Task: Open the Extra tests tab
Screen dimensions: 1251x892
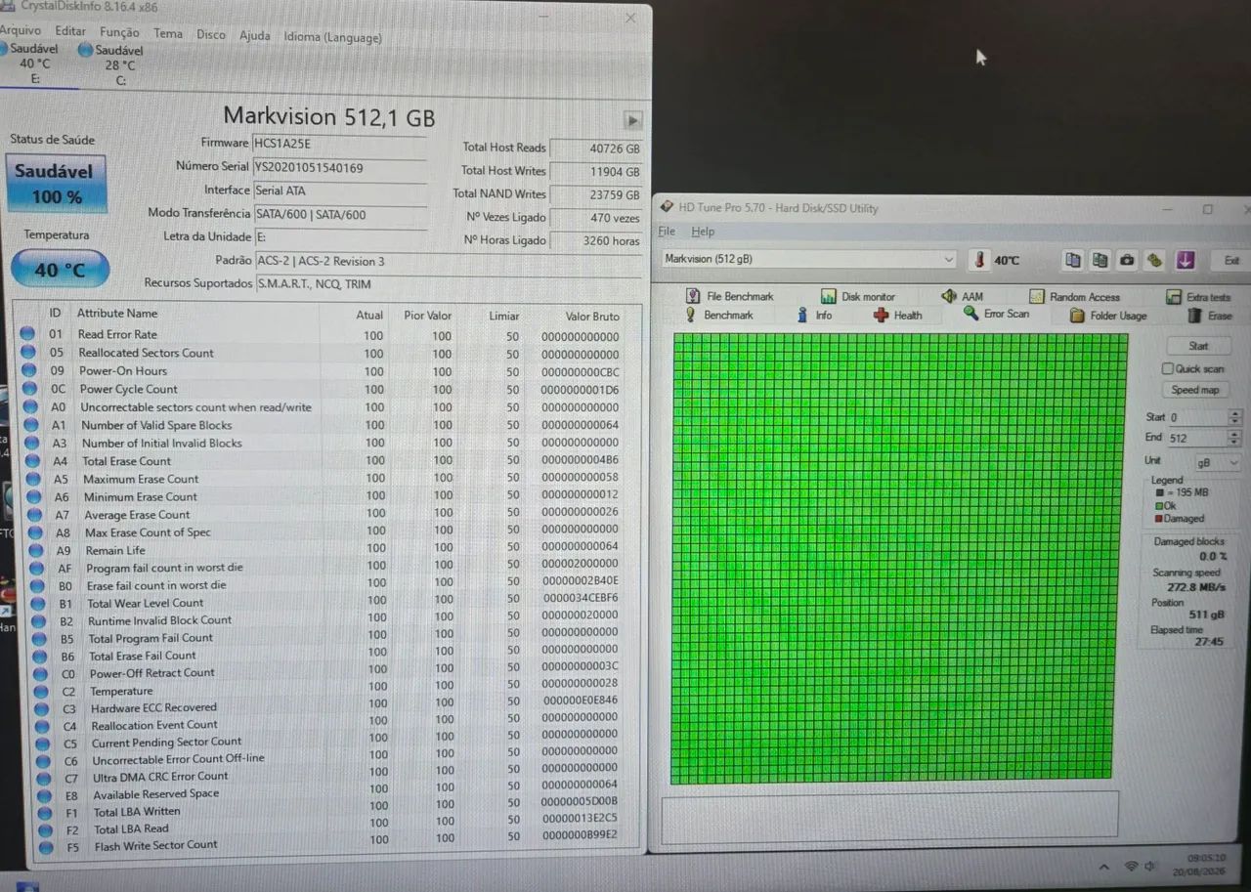Action: 1197,297
